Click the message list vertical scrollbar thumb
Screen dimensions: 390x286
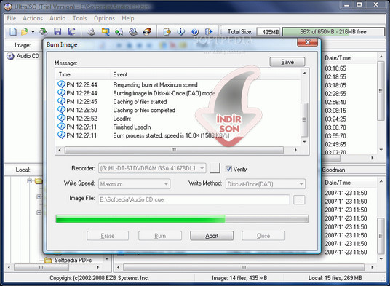304,120
